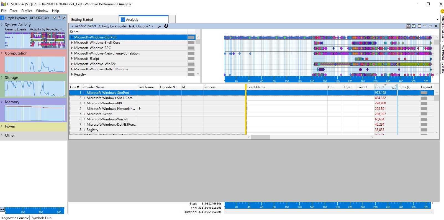Screen dimensions: 444x220
Task: Open Symbols Hub tab
Action: click(x=42, y=218)
